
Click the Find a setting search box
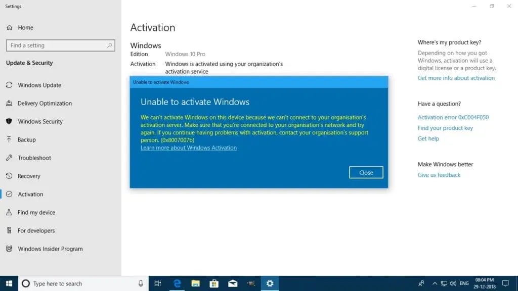click(61, 45)
